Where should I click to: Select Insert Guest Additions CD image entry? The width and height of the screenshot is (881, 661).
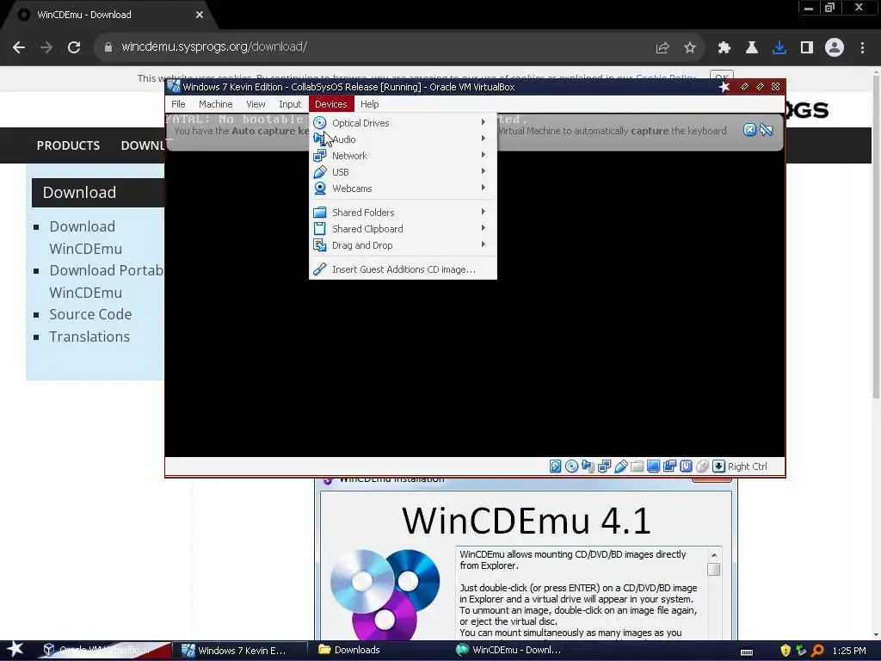click(x=403, y=269)
